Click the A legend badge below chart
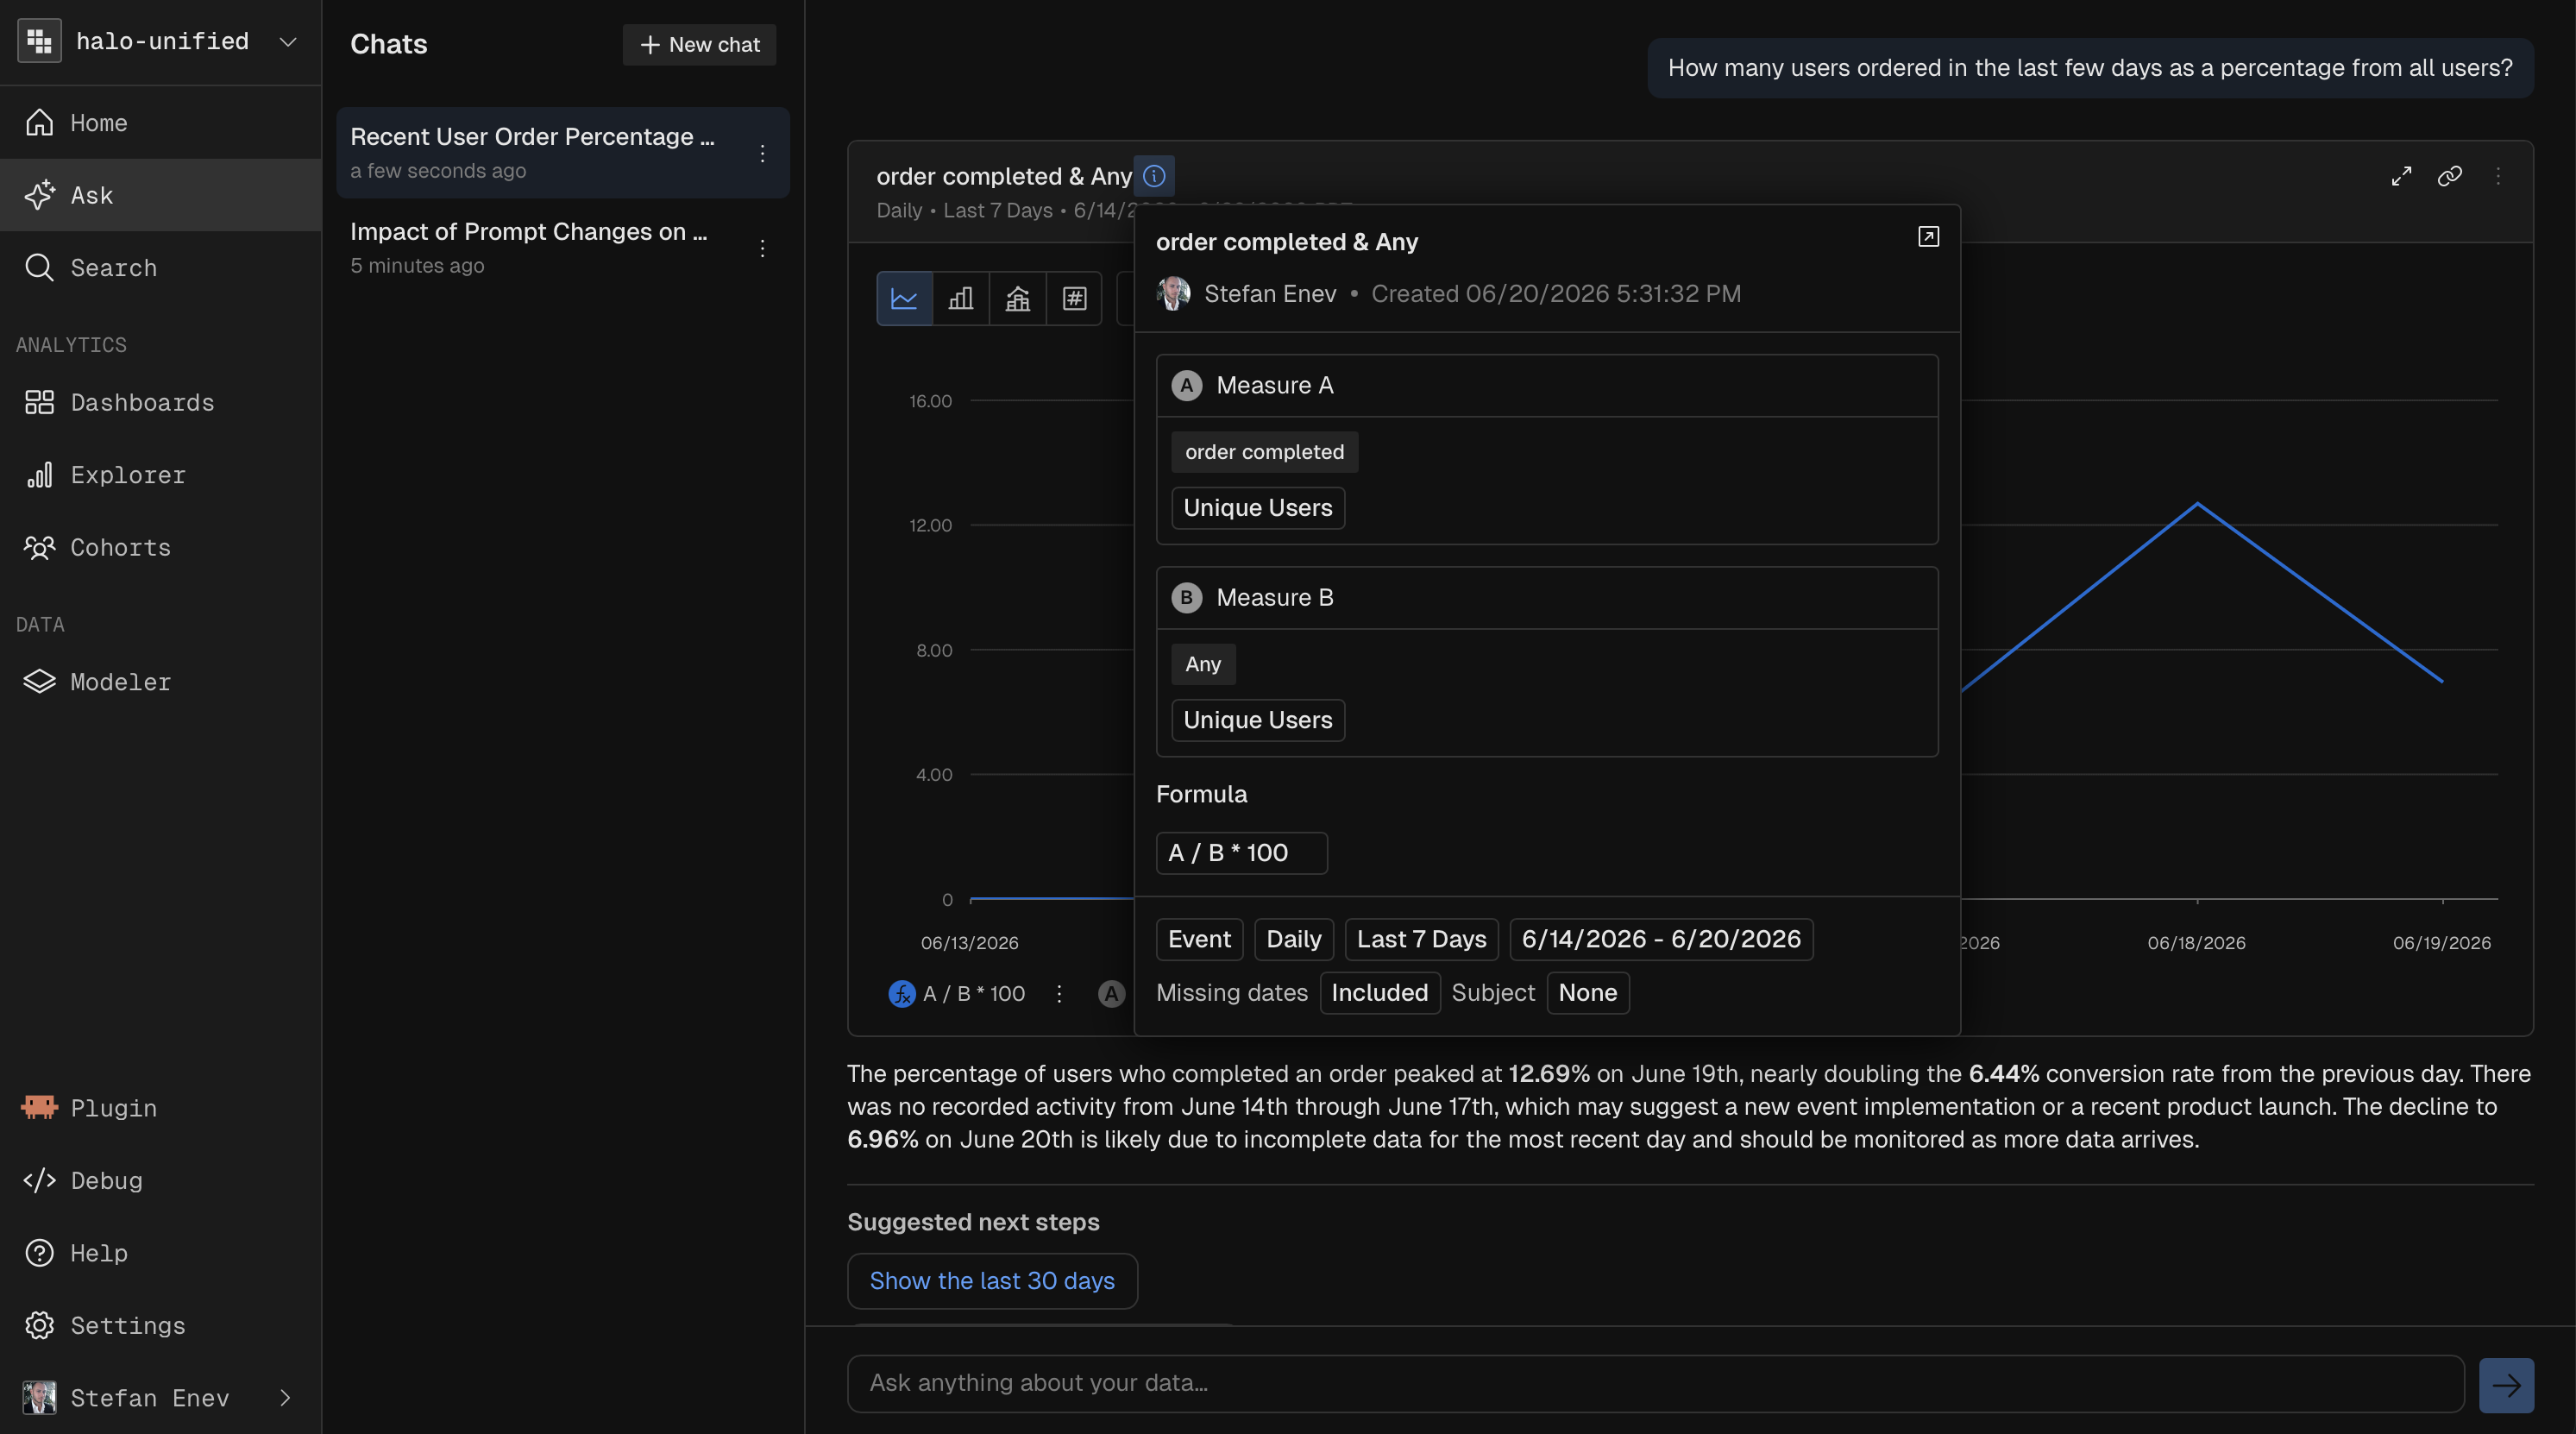Viewport: 2576px width, 1434px height. pos(1111,994)
